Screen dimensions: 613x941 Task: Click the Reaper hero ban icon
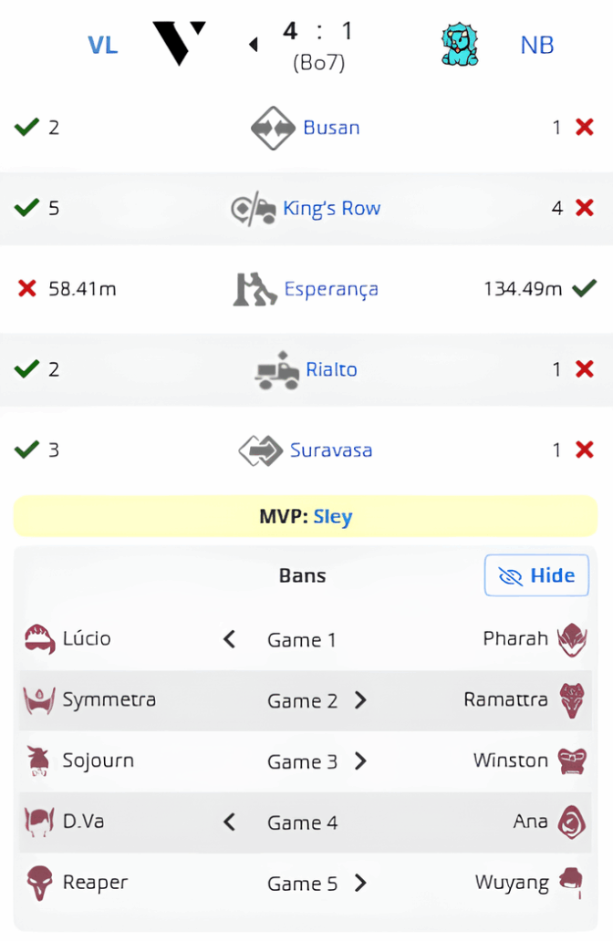click(x=40, y=884)
